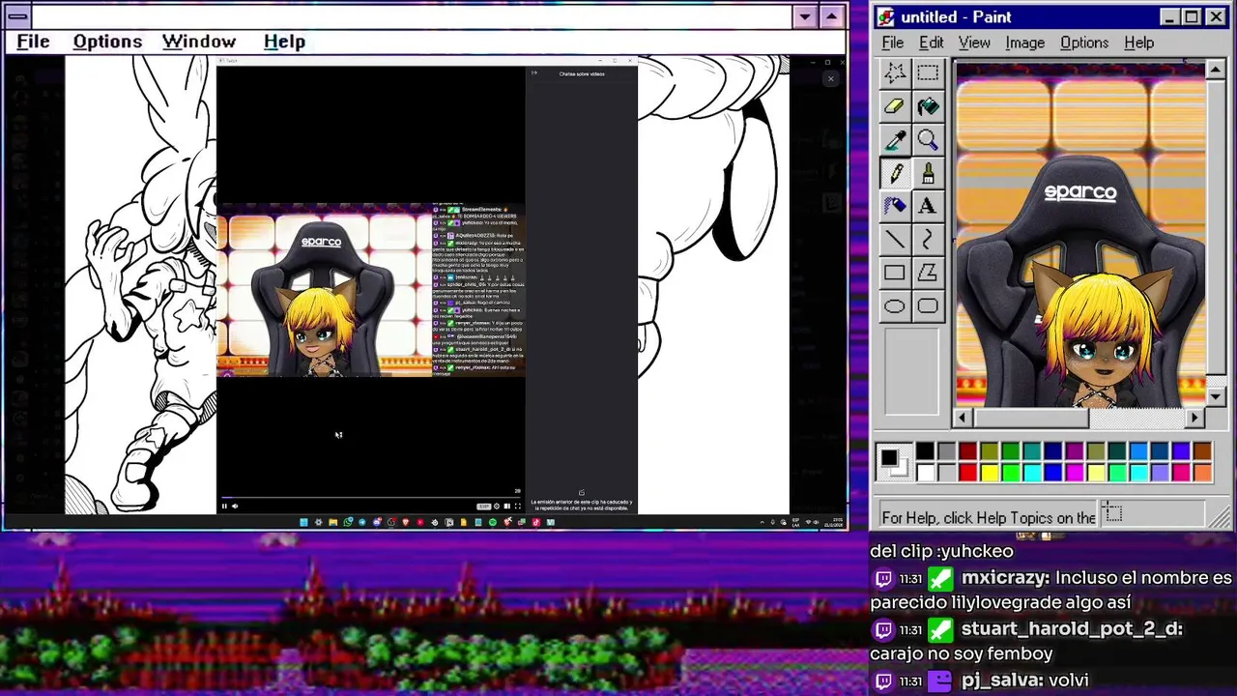The width and height of the screenshot is (1237, 696).
Task: Pick cyan in the Paint palette
Action: [1032, 473]
